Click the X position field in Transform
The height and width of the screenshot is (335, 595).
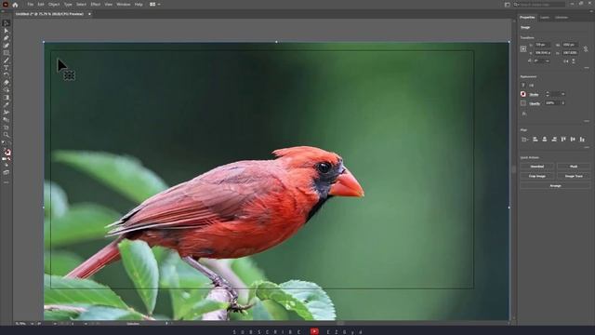click(x=542, y=45)
